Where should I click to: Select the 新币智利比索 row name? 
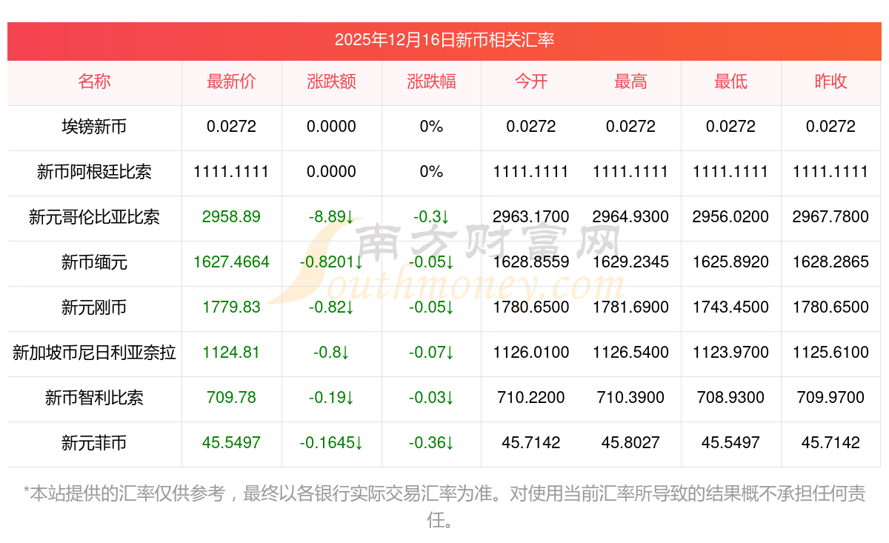[94, 398]
